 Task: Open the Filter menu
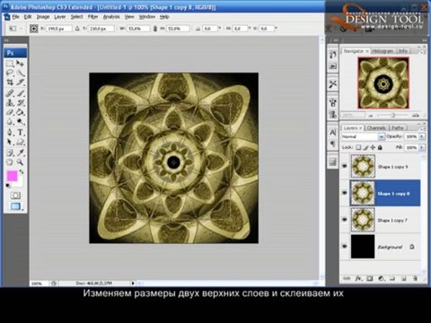click(93, 17)
